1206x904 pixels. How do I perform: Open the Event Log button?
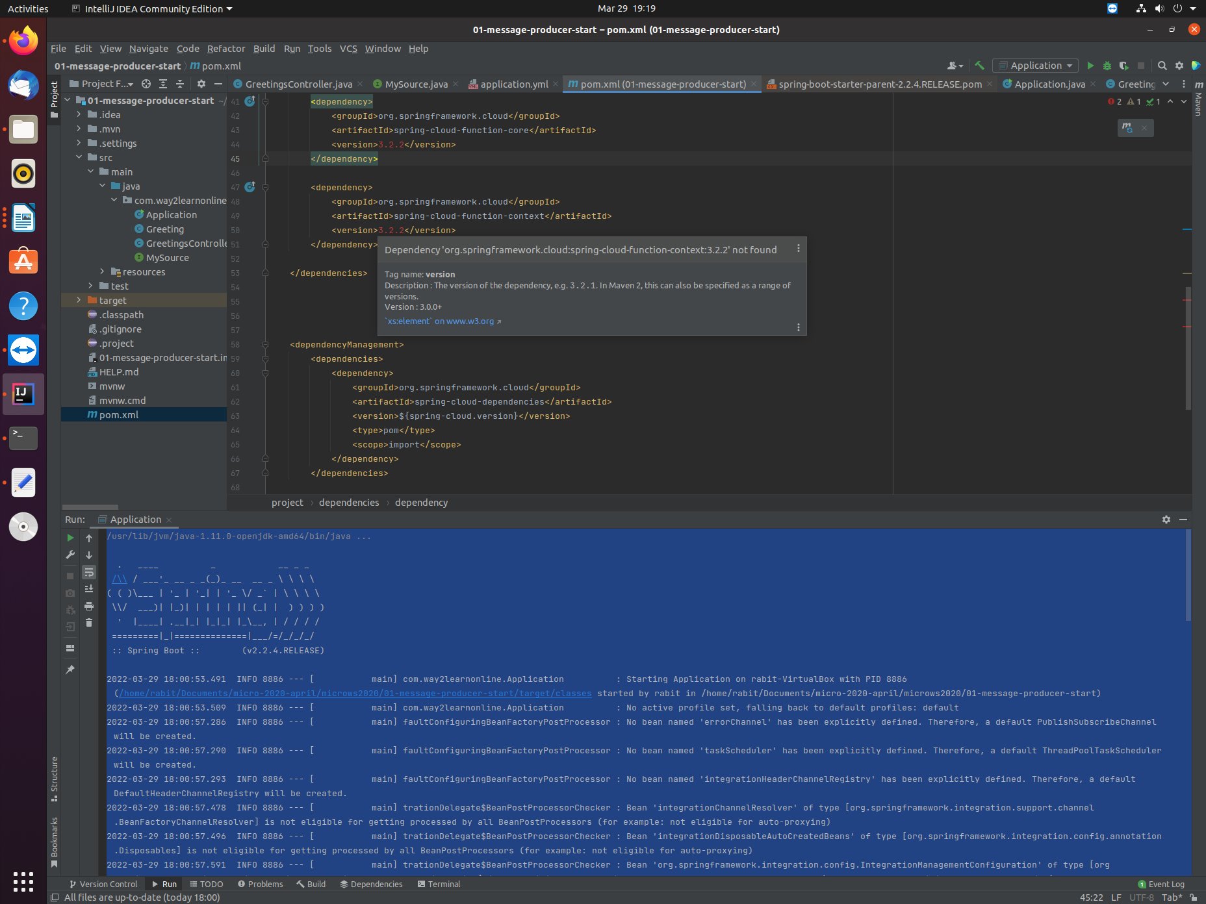click(x=1161, y=884)
